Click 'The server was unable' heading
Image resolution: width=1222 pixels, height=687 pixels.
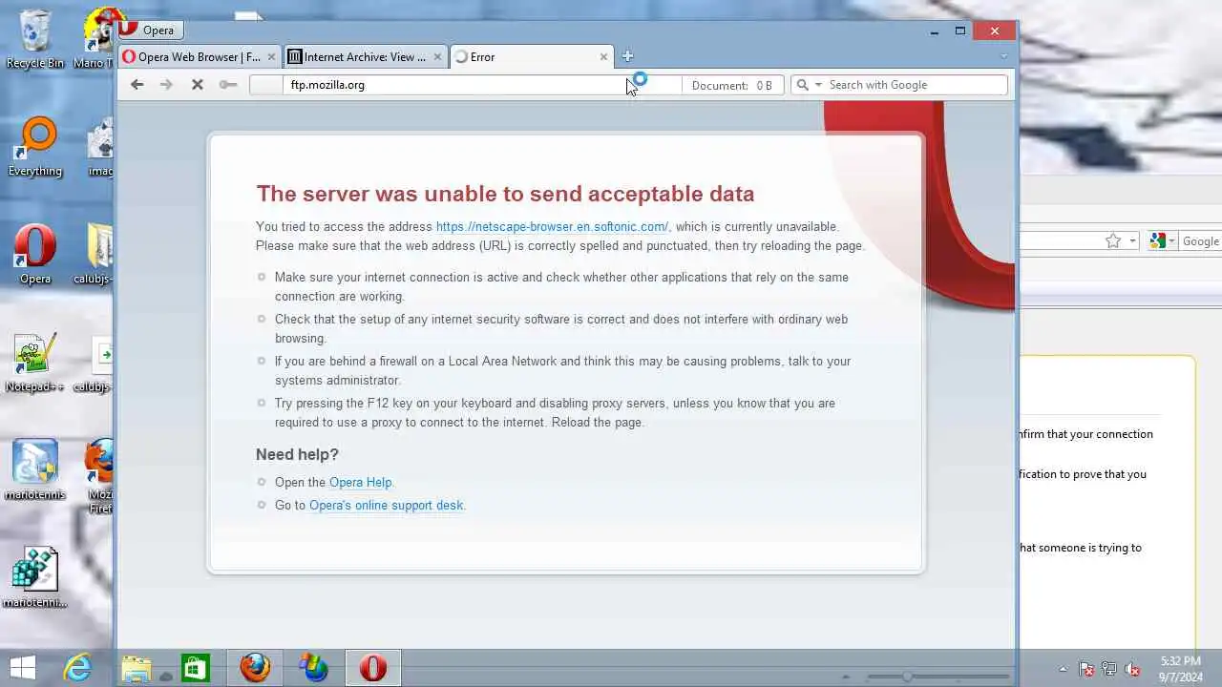click(x=505, y=194)
